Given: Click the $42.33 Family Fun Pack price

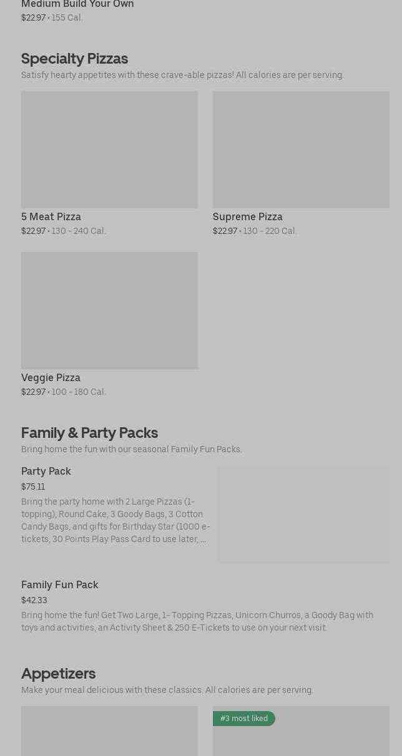Looking at the screenshot, I should [x=34, y=600].
